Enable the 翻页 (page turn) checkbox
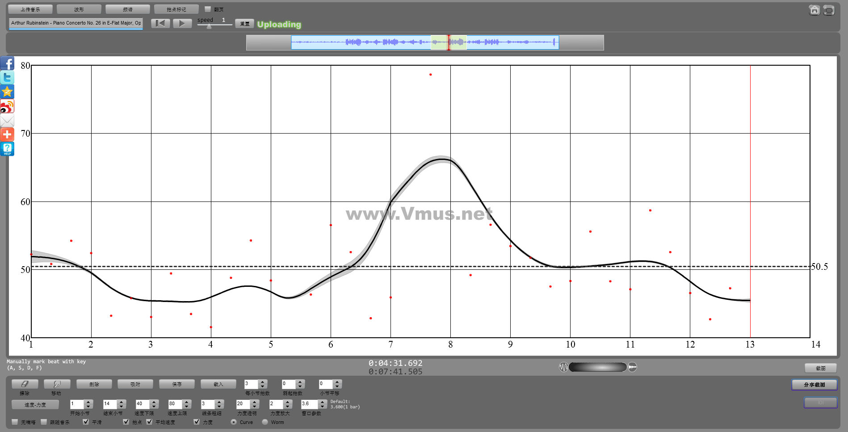 coord(208,9)
